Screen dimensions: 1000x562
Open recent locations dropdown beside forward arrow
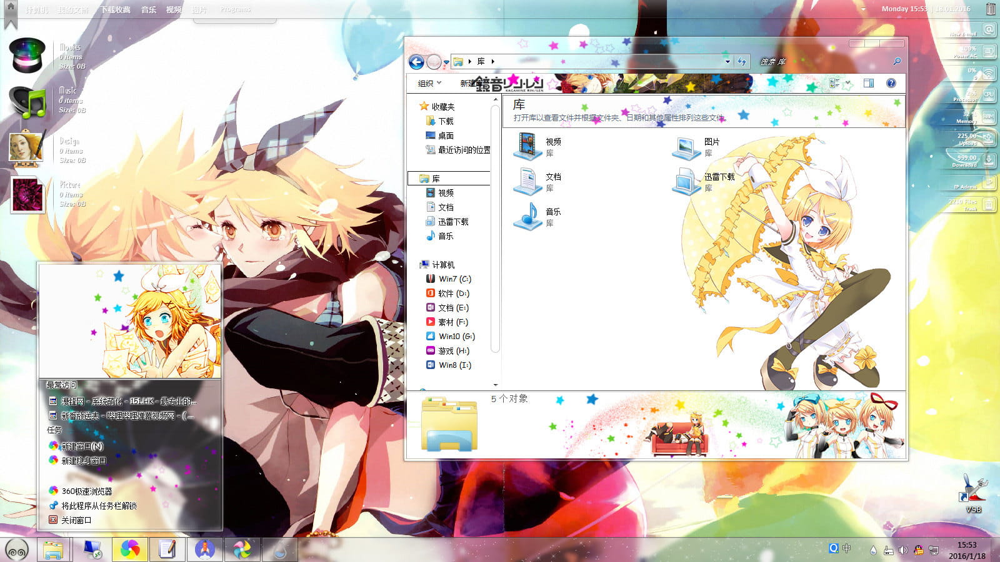[446, 62]
